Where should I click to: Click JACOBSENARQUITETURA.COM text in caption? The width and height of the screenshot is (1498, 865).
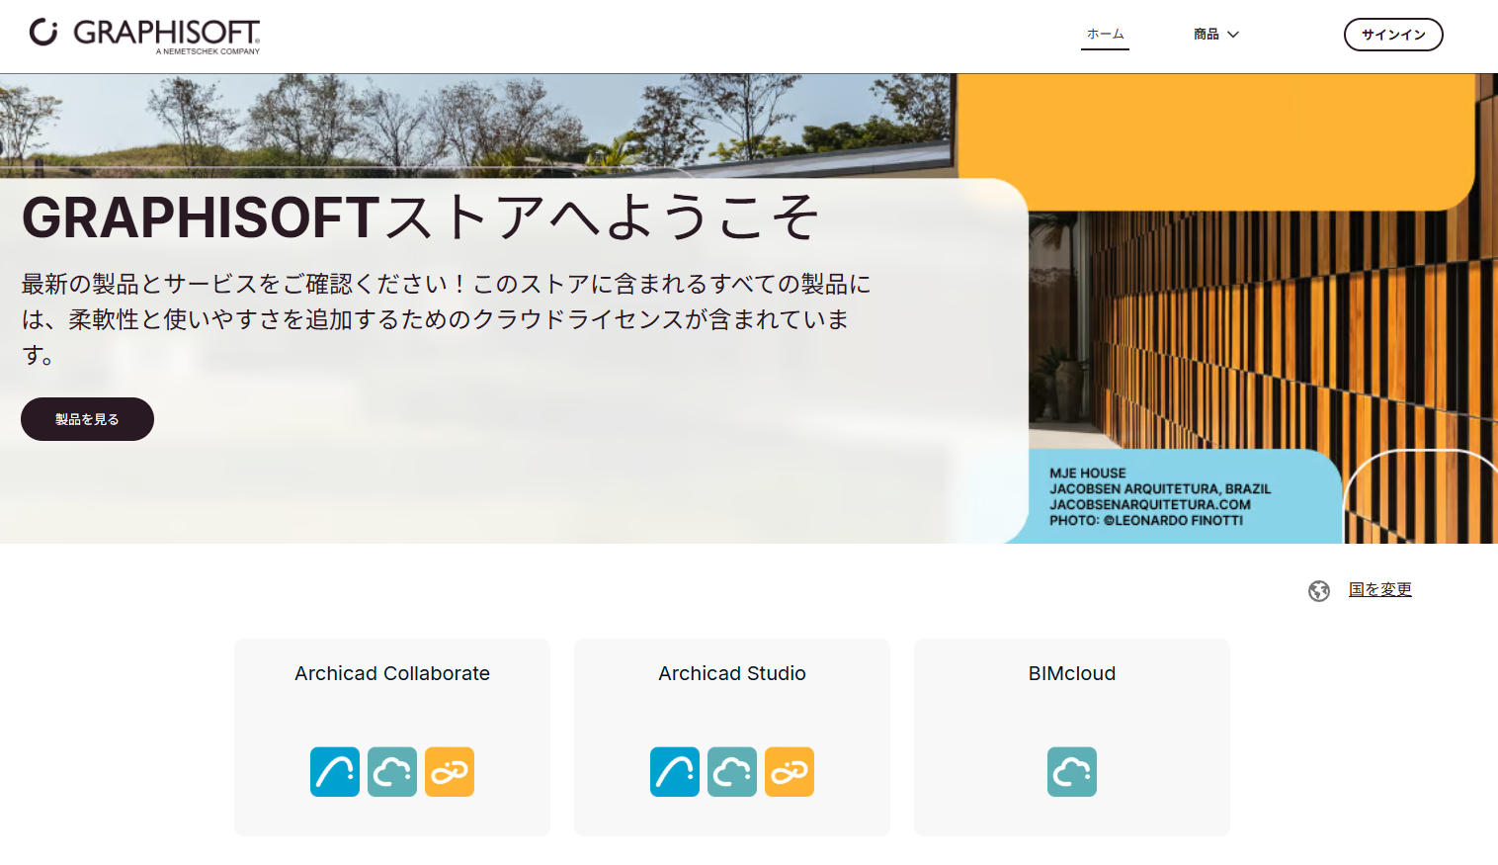click(1150, 504)
